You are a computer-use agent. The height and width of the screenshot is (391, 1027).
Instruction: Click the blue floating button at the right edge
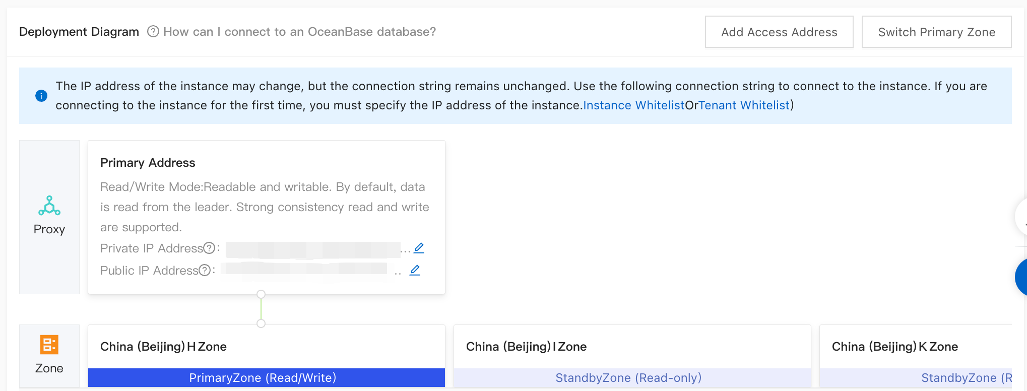[1021, 277]
